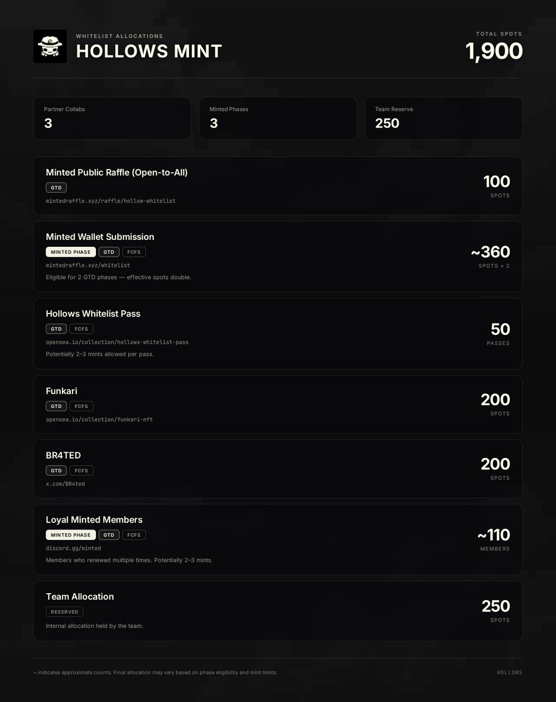Open the discord.gg/minted invite link

click(x=73, y=548)
